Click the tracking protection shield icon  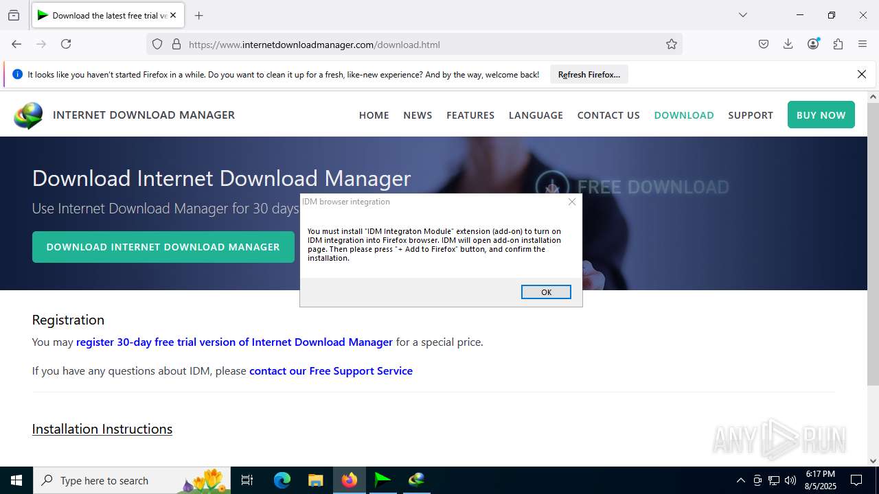157,44
